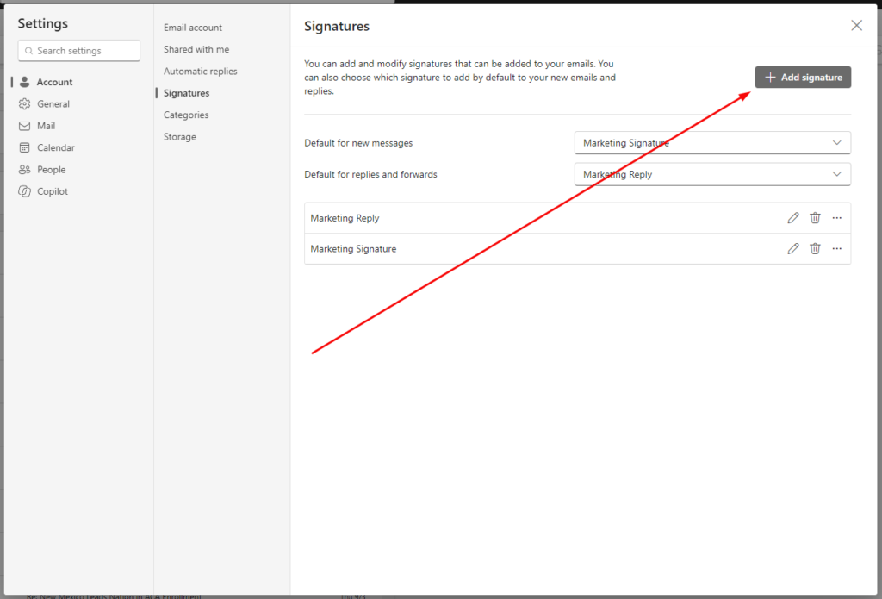This screenshot has height=599, width=882.
Task: Go to Categories section
Action: [186, 115]
